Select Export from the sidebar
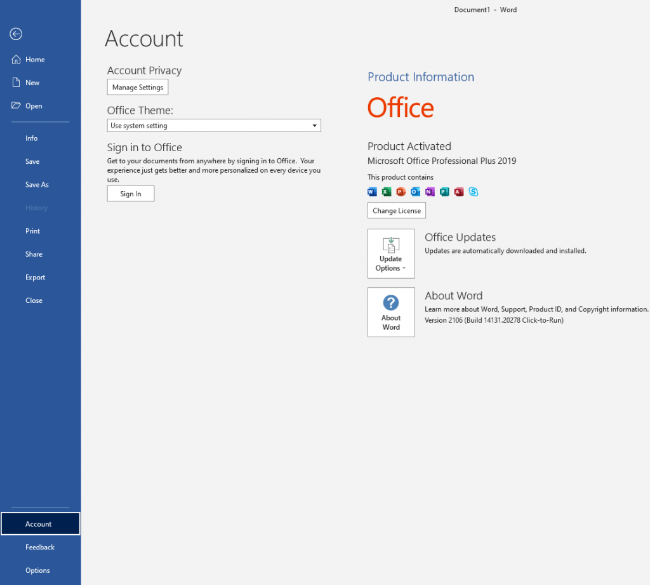650x585 pixels. point(35,277)
